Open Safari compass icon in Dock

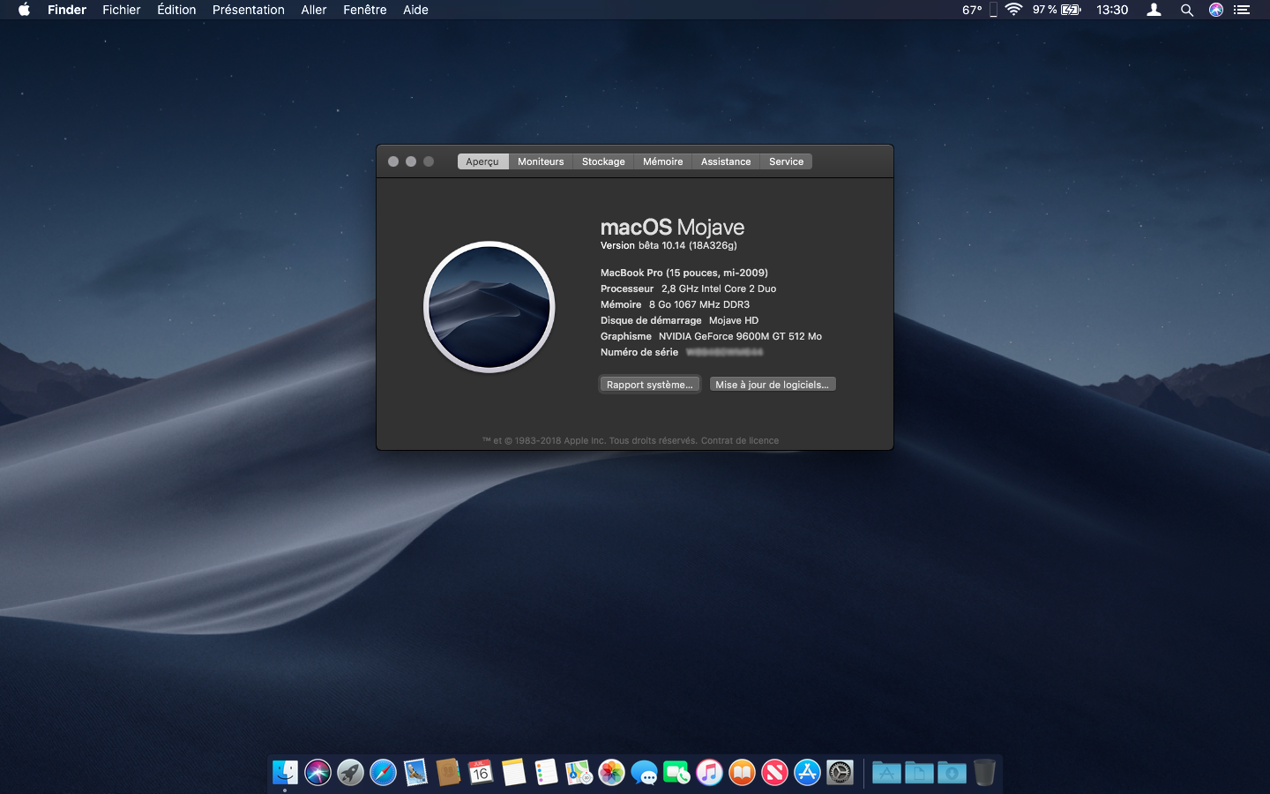[x=383, y=773]
